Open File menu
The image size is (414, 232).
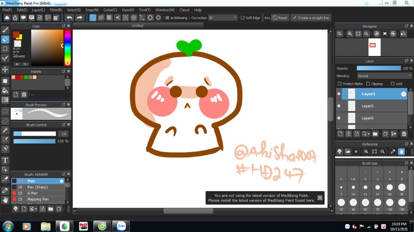click(7, 10)
